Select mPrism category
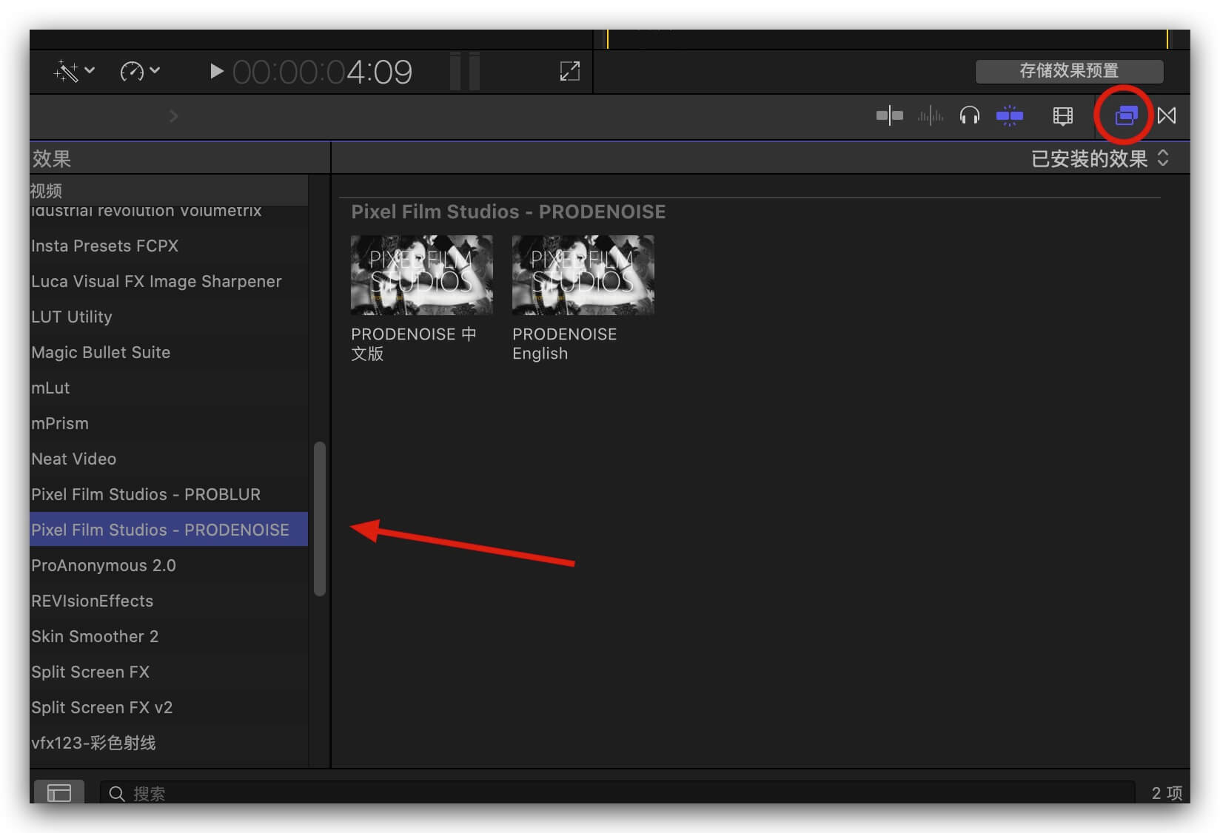 tap(169, 423)
